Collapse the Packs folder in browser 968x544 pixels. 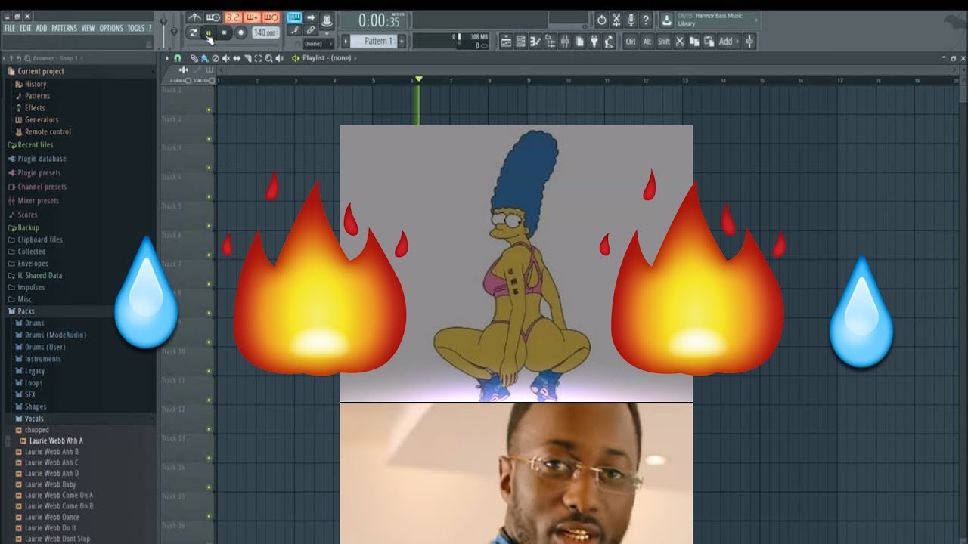[x=26, y=311]
